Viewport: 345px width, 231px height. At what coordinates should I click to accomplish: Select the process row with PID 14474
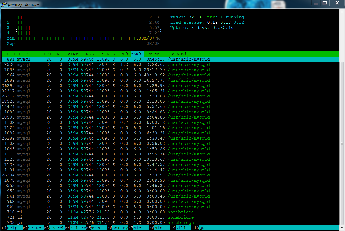click(x=170, y=107)
